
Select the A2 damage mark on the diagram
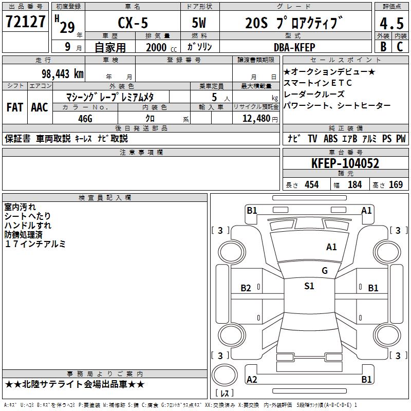(252, 380)
